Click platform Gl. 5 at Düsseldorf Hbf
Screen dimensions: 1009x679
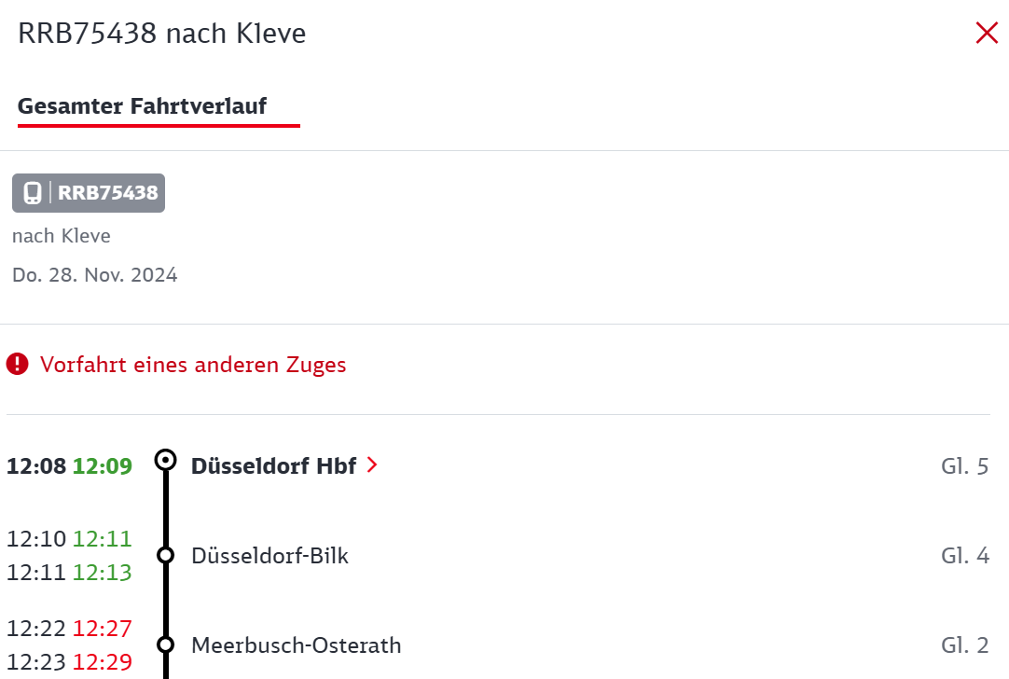[964, 466]
